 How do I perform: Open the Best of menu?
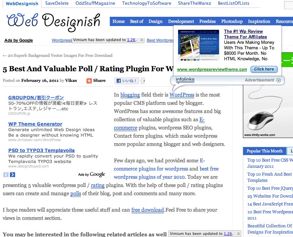click(137, 22)
